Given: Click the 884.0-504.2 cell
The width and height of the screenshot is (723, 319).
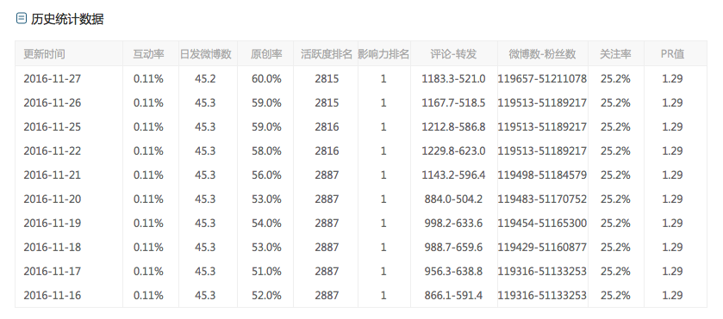Looking at the screenshot, I should pos(453,199).
